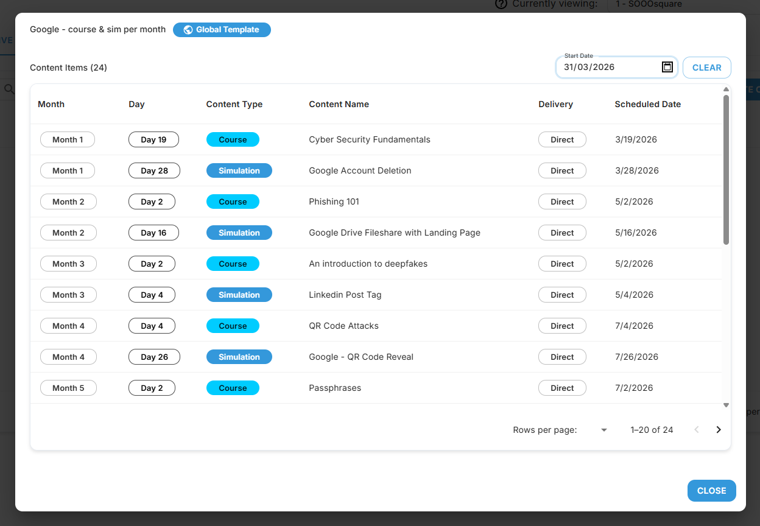This screenshot has width=760, height=526.
Task: Click Course tag beside Phishing 101
Action: 233,202
